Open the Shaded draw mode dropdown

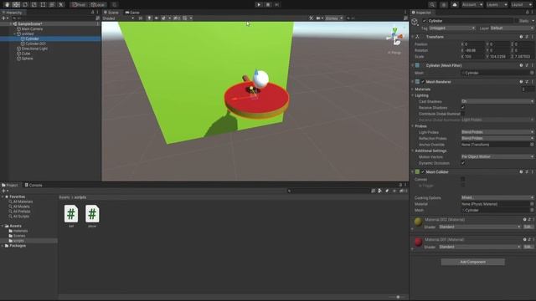coord(118,18)
